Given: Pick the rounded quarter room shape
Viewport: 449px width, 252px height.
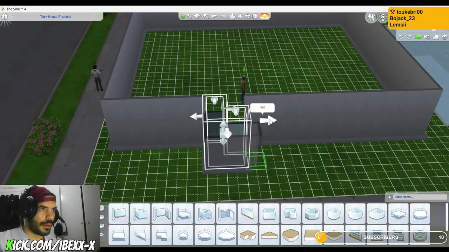Looking at the screenshot, I should click(355, 213).
